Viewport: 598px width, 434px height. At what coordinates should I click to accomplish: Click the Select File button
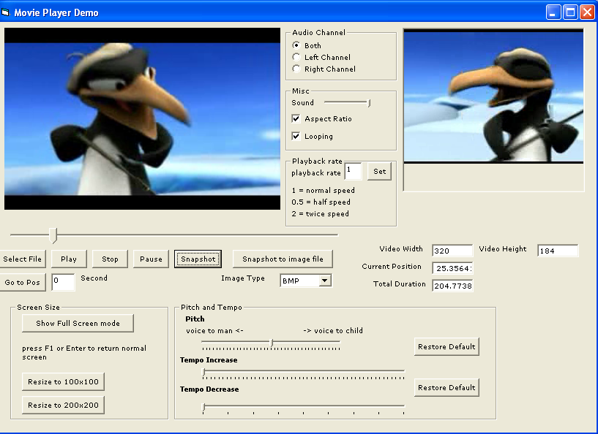pyautogui.click(x=23, y=259)
